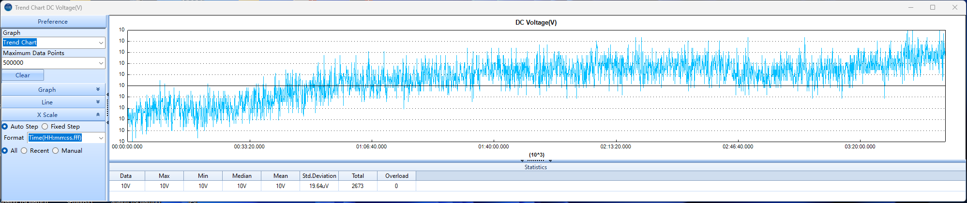Viewport: 967px width, 203px height.
Task: Click the Std.Deviation column header
Action: click(319, 176)
